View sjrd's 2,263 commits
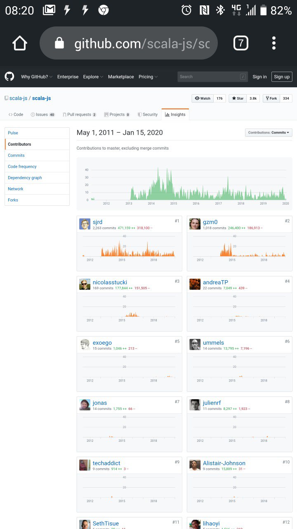This screenshot has height=529, width=297. (x=104, y=228)
